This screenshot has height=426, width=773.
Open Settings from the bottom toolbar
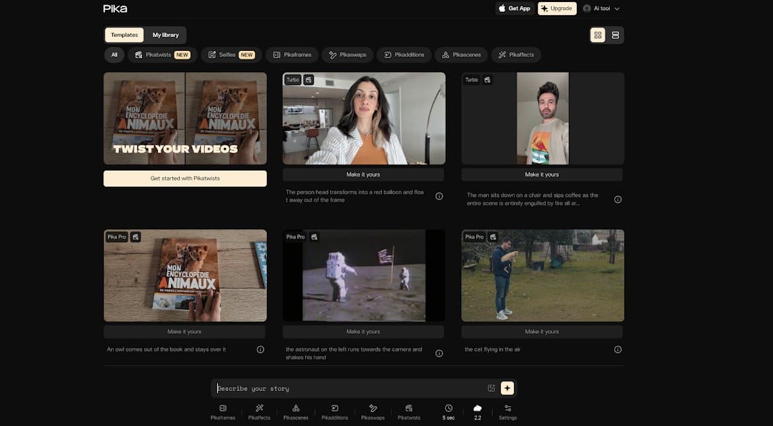[x=507, y=411]
